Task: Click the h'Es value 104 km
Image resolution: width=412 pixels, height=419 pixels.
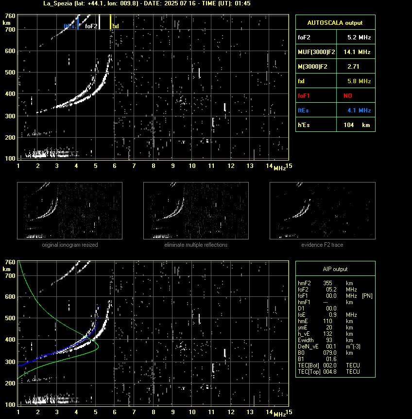Action: point(357,125)
